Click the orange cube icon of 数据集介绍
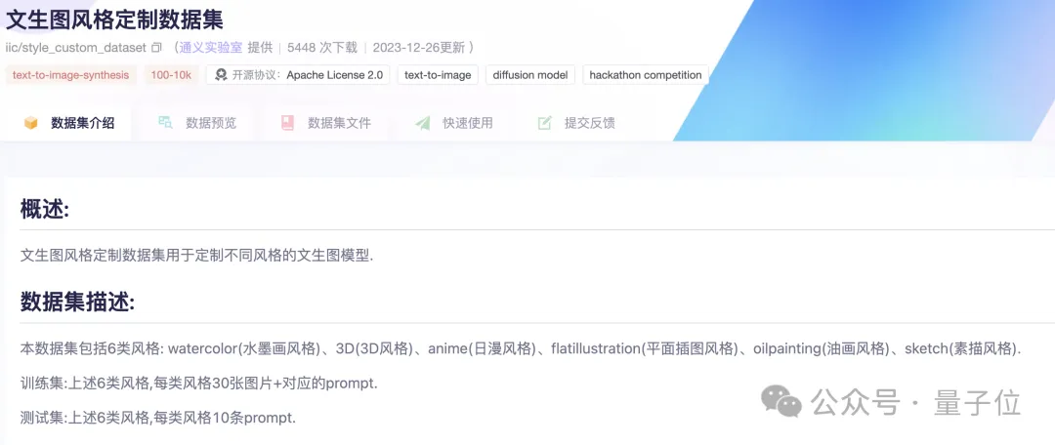The width and height of the screenshot is (1055, 445). (x=31, y=123)
